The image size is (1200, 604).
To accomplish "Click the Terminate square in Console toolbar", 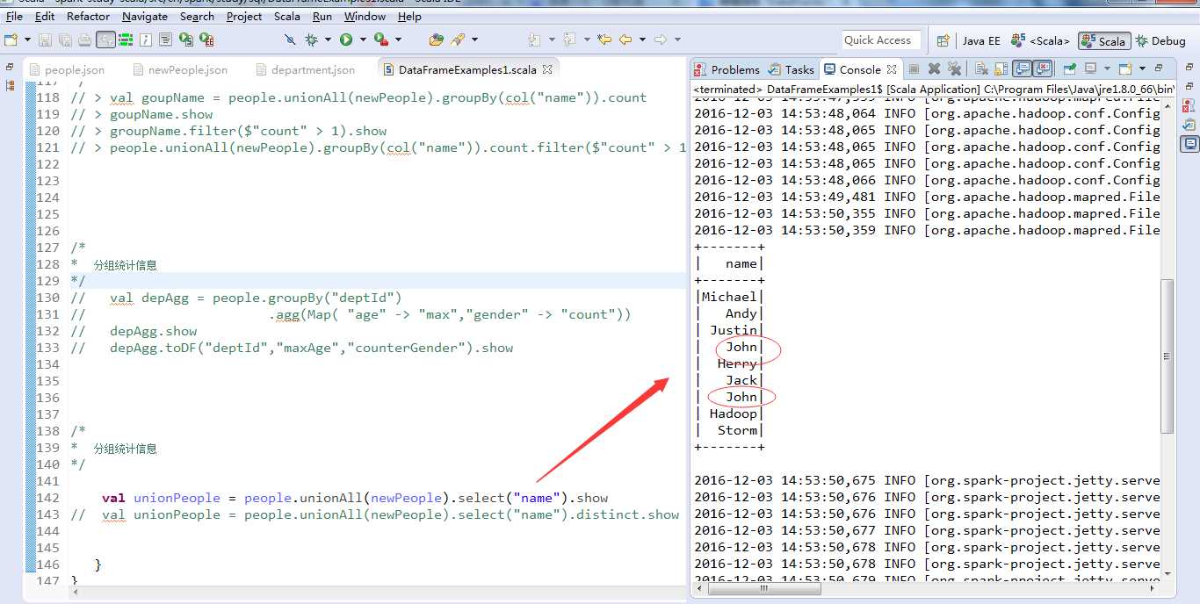I will 914,68.
